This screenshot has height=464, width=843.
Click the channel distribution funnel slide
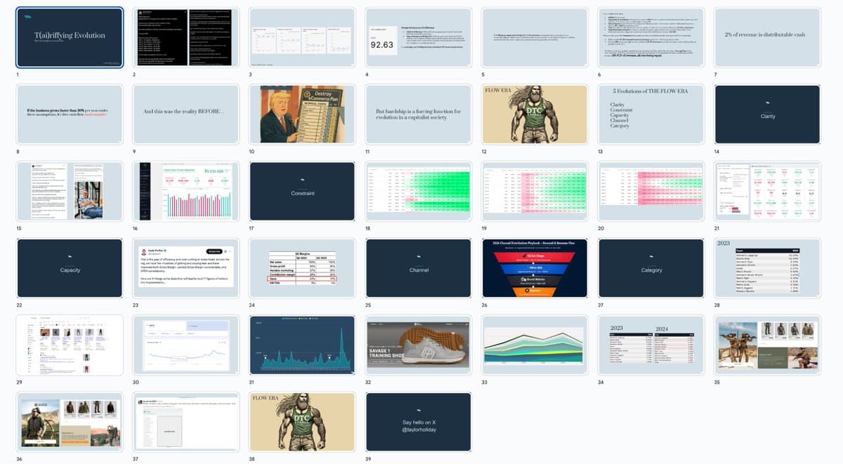535,268
